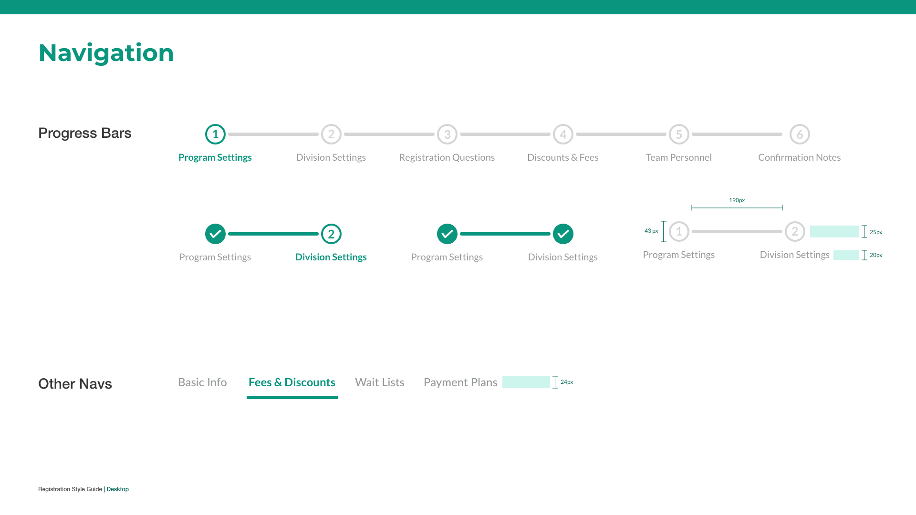Click Program Settings checkmark in second progress bar
916x515 pixels.
coord(215,234)
